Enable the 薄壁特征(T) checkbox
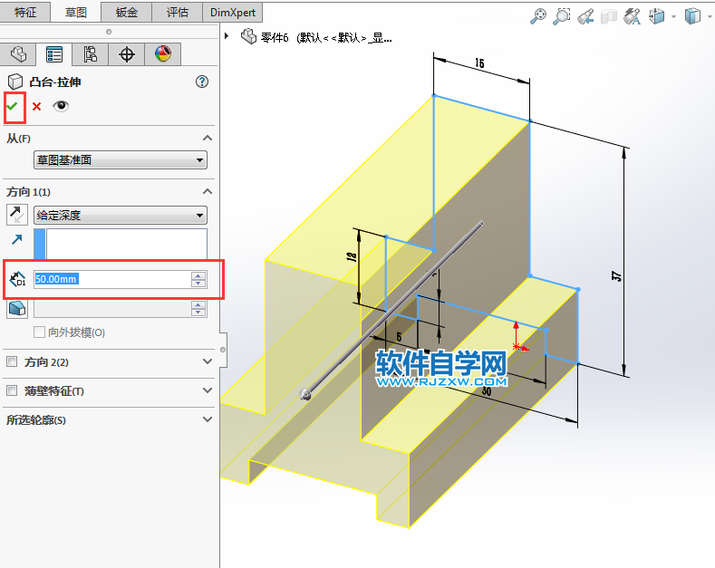Image resolution: width=715 pixels, height=568 pixels. click(12, 390)
